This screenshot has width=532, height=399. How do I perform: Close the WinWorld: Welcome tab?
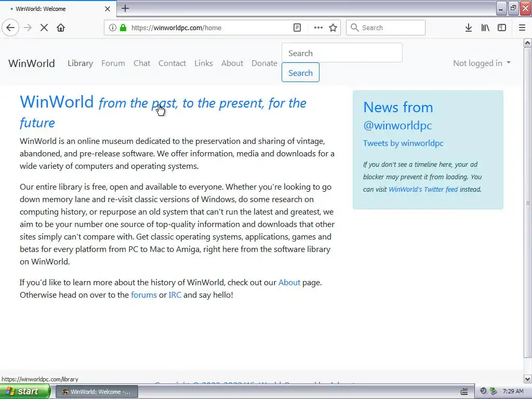(108, 9)
